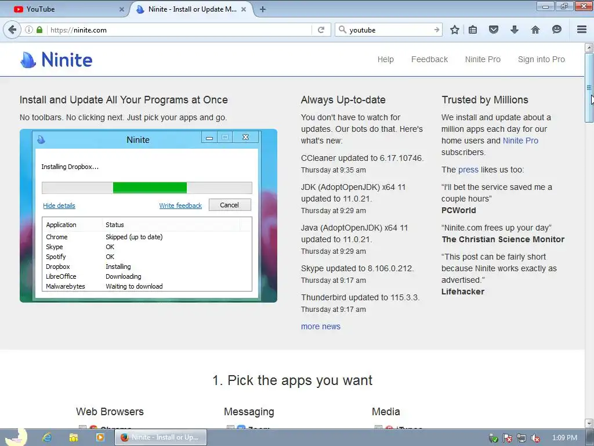Screen dimensions: 594x446
Task: Click the Ninite logo
Action: 56,60
